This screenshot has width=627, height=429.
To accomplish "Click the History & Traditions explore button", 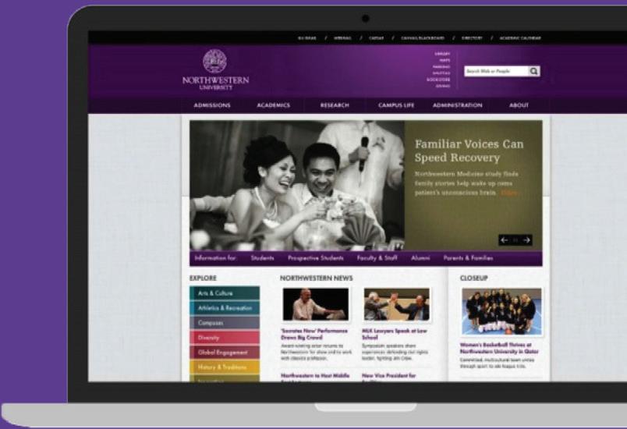I will 225,367.
